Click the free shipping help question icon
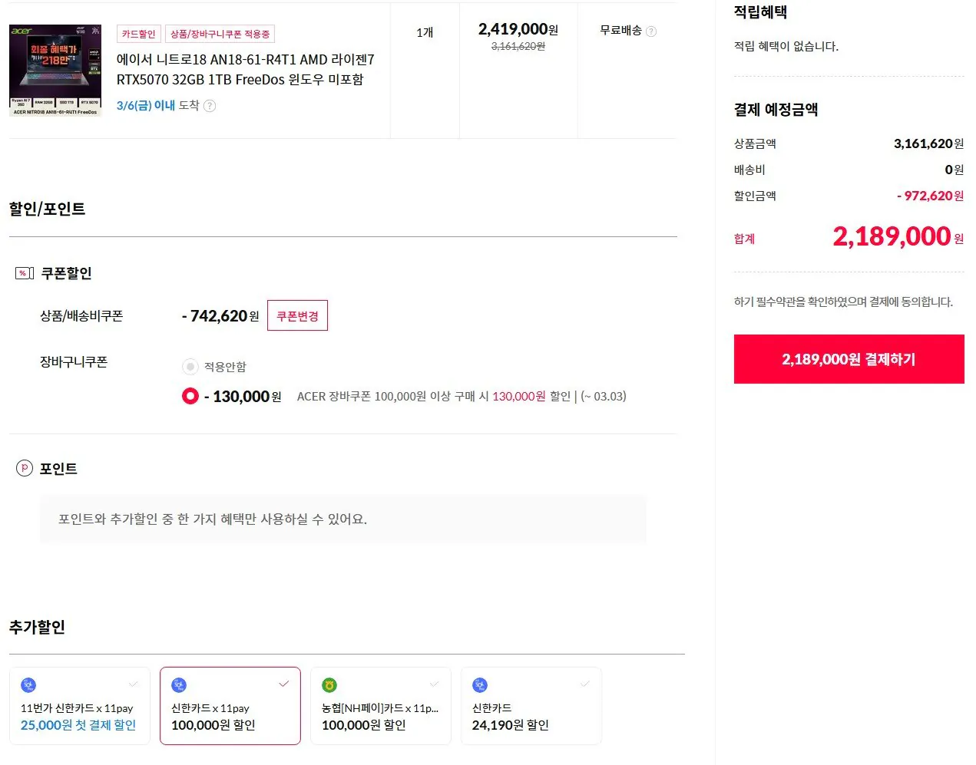 point(651,31)
